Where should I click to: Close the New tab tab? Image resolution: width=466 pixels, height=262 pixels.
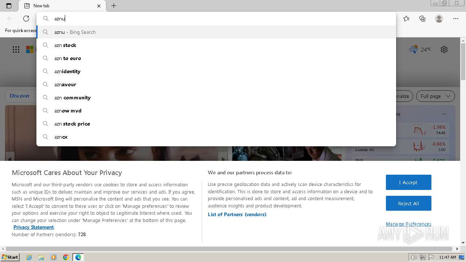click(99, 6)
